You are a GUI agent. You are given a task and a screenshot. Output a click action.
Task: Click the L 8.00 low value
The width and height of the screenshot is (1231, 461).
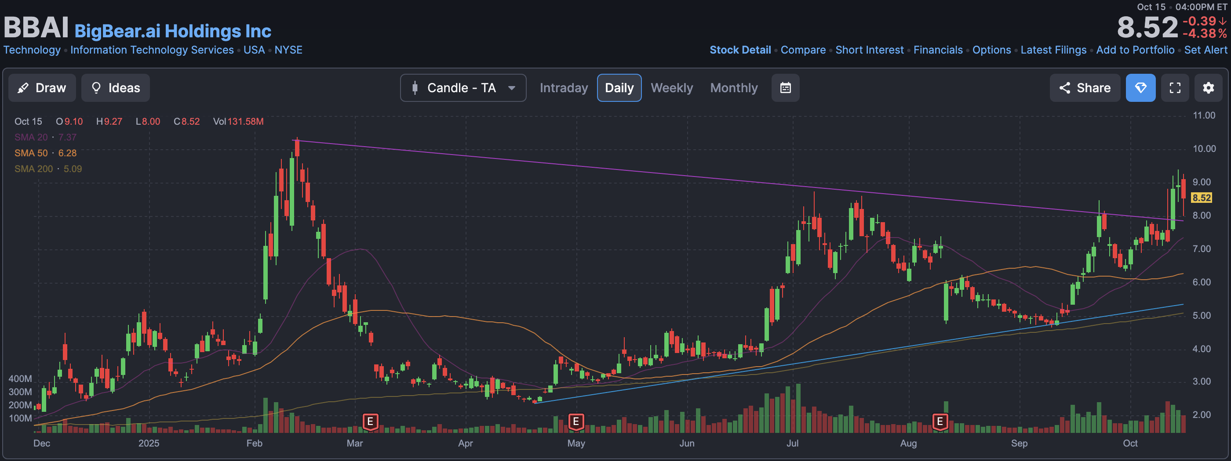[148, 122]
